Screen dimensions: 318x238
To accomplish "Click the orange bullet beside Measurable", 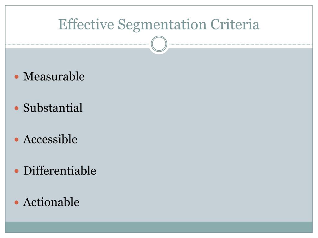I will coord(17,77).
